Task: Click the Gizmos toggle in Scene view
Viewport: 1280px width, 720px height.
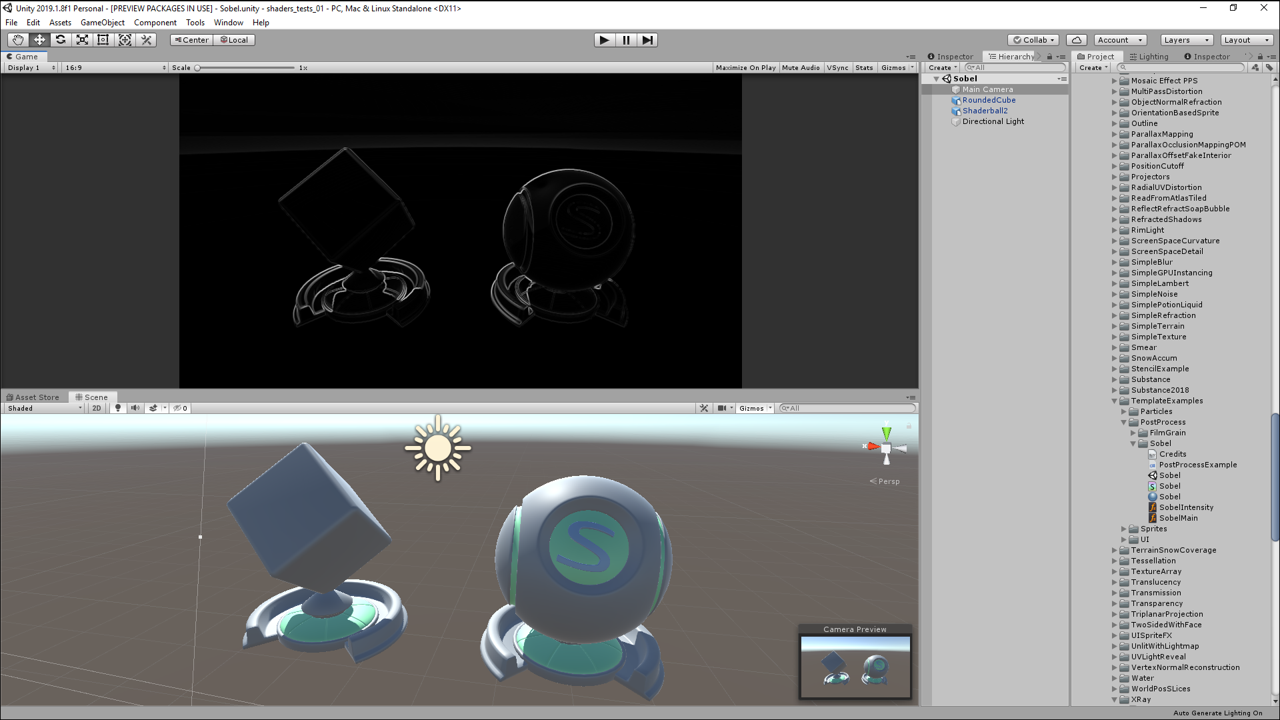Action: (751, 408)
